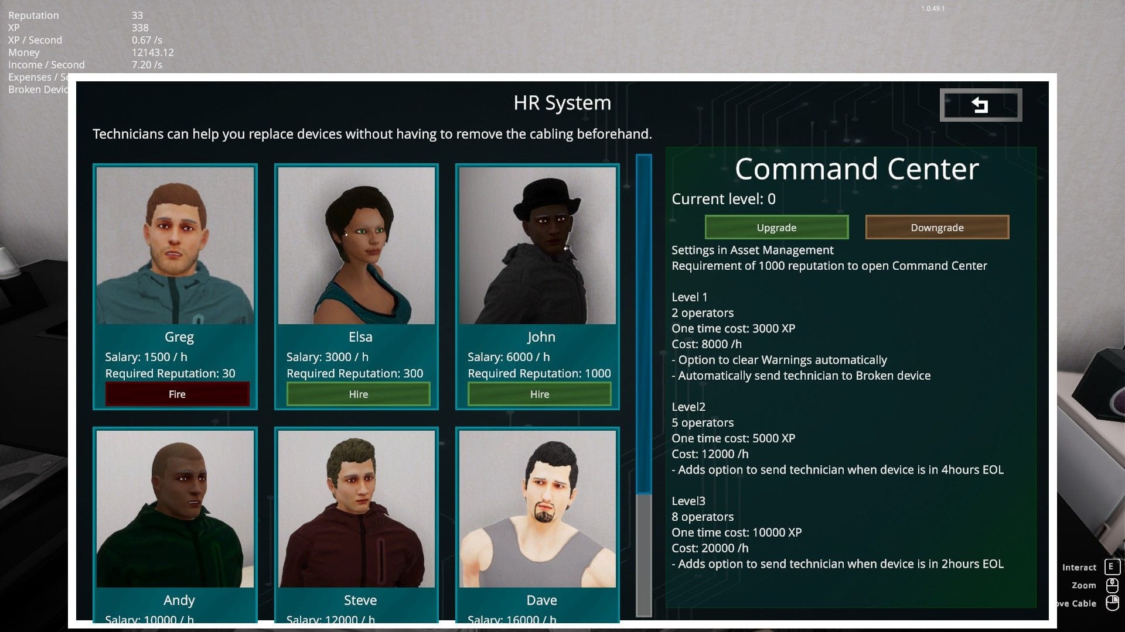1125x632 pixels.
Task: Fire technician Greg
Action: point(177,394)
